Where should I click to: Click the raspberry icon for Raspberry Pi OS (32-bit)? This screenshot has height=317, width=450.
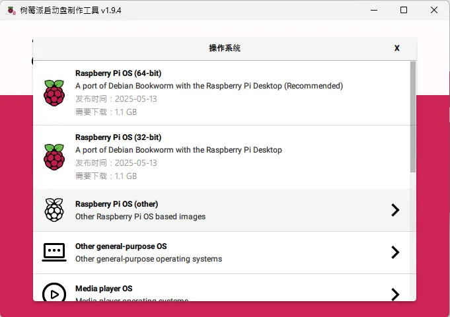click(54, 157)
